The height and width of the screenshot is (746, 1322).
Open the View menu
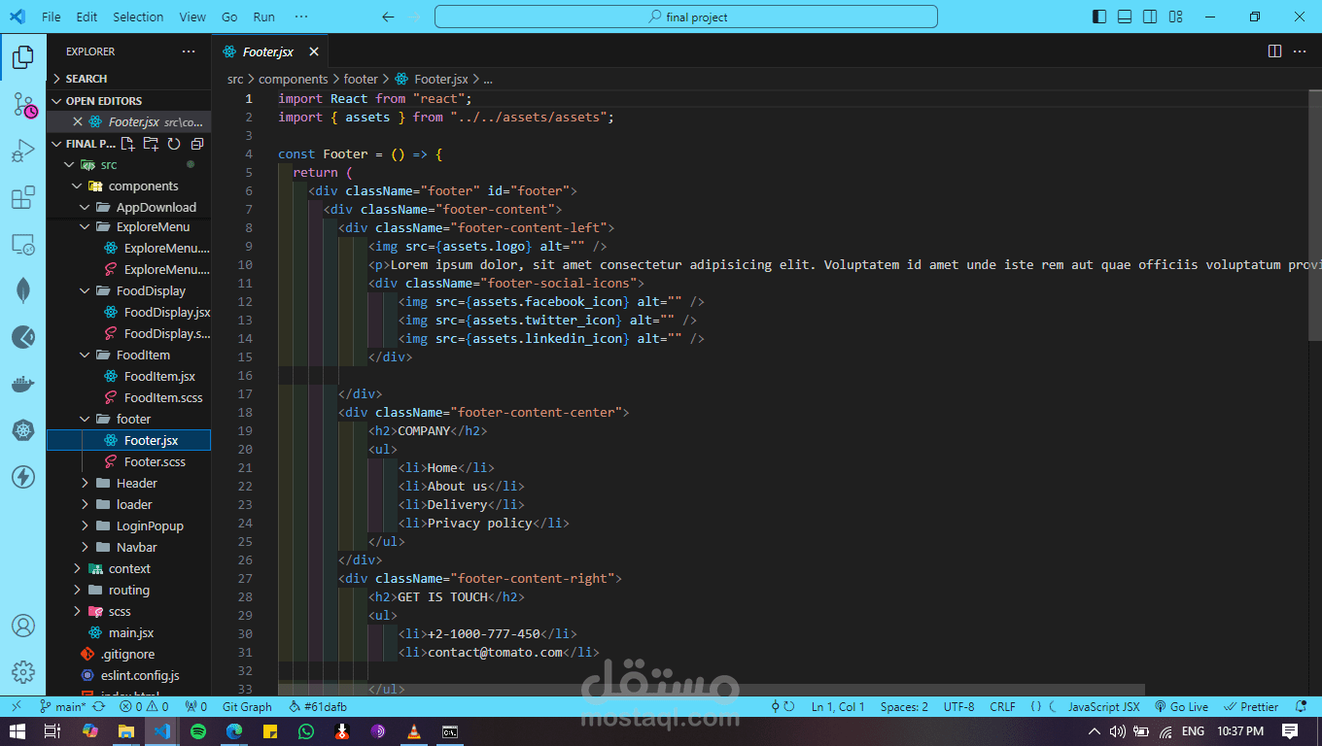[192, 17]
